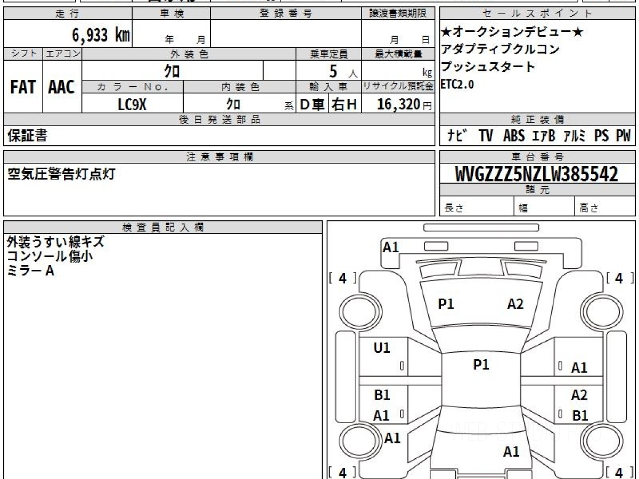Select the inspector note コンソール傷小

(x=50, y=256)
